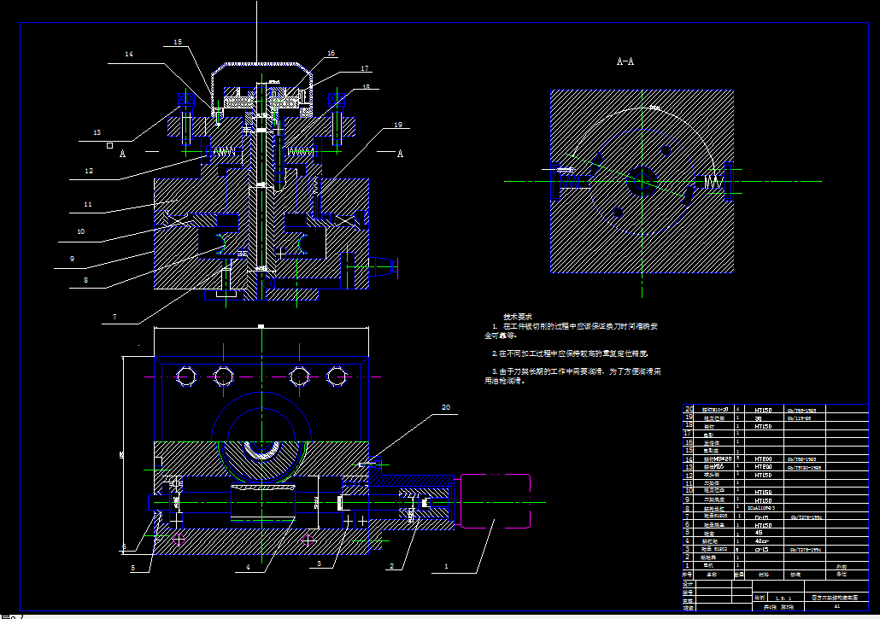The width and height of the screenshot is (880, 619).
Task: Click part callout number 14 in section view
Action: (x=129, y=54)
